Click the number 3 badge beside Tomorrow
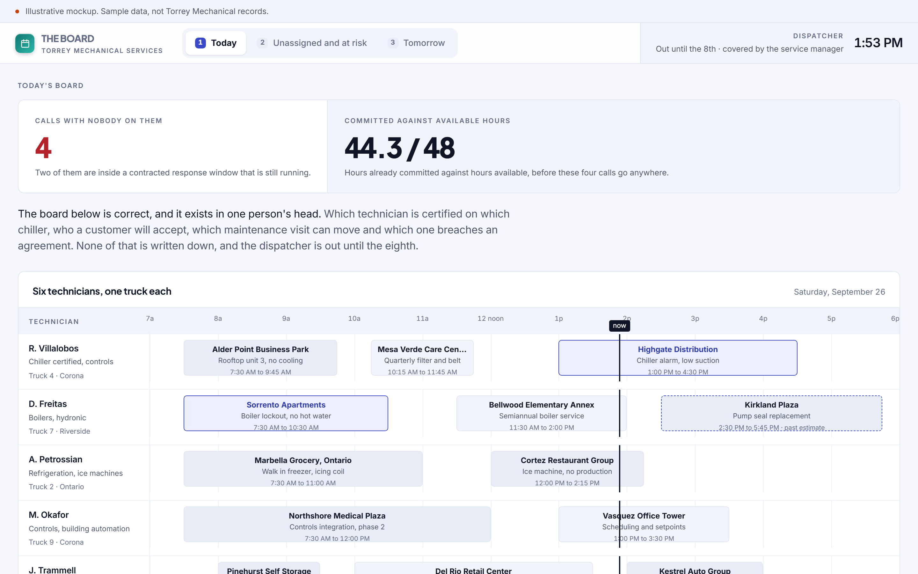This screenshot has height=574, width=918. 393,43
